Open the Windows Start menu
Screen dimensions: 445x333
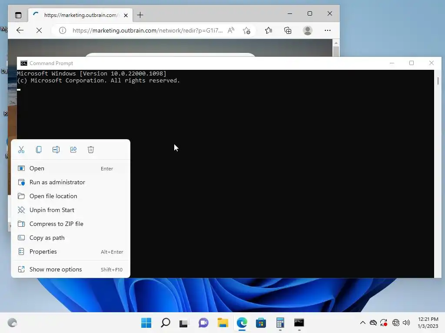tap(146, 323)
